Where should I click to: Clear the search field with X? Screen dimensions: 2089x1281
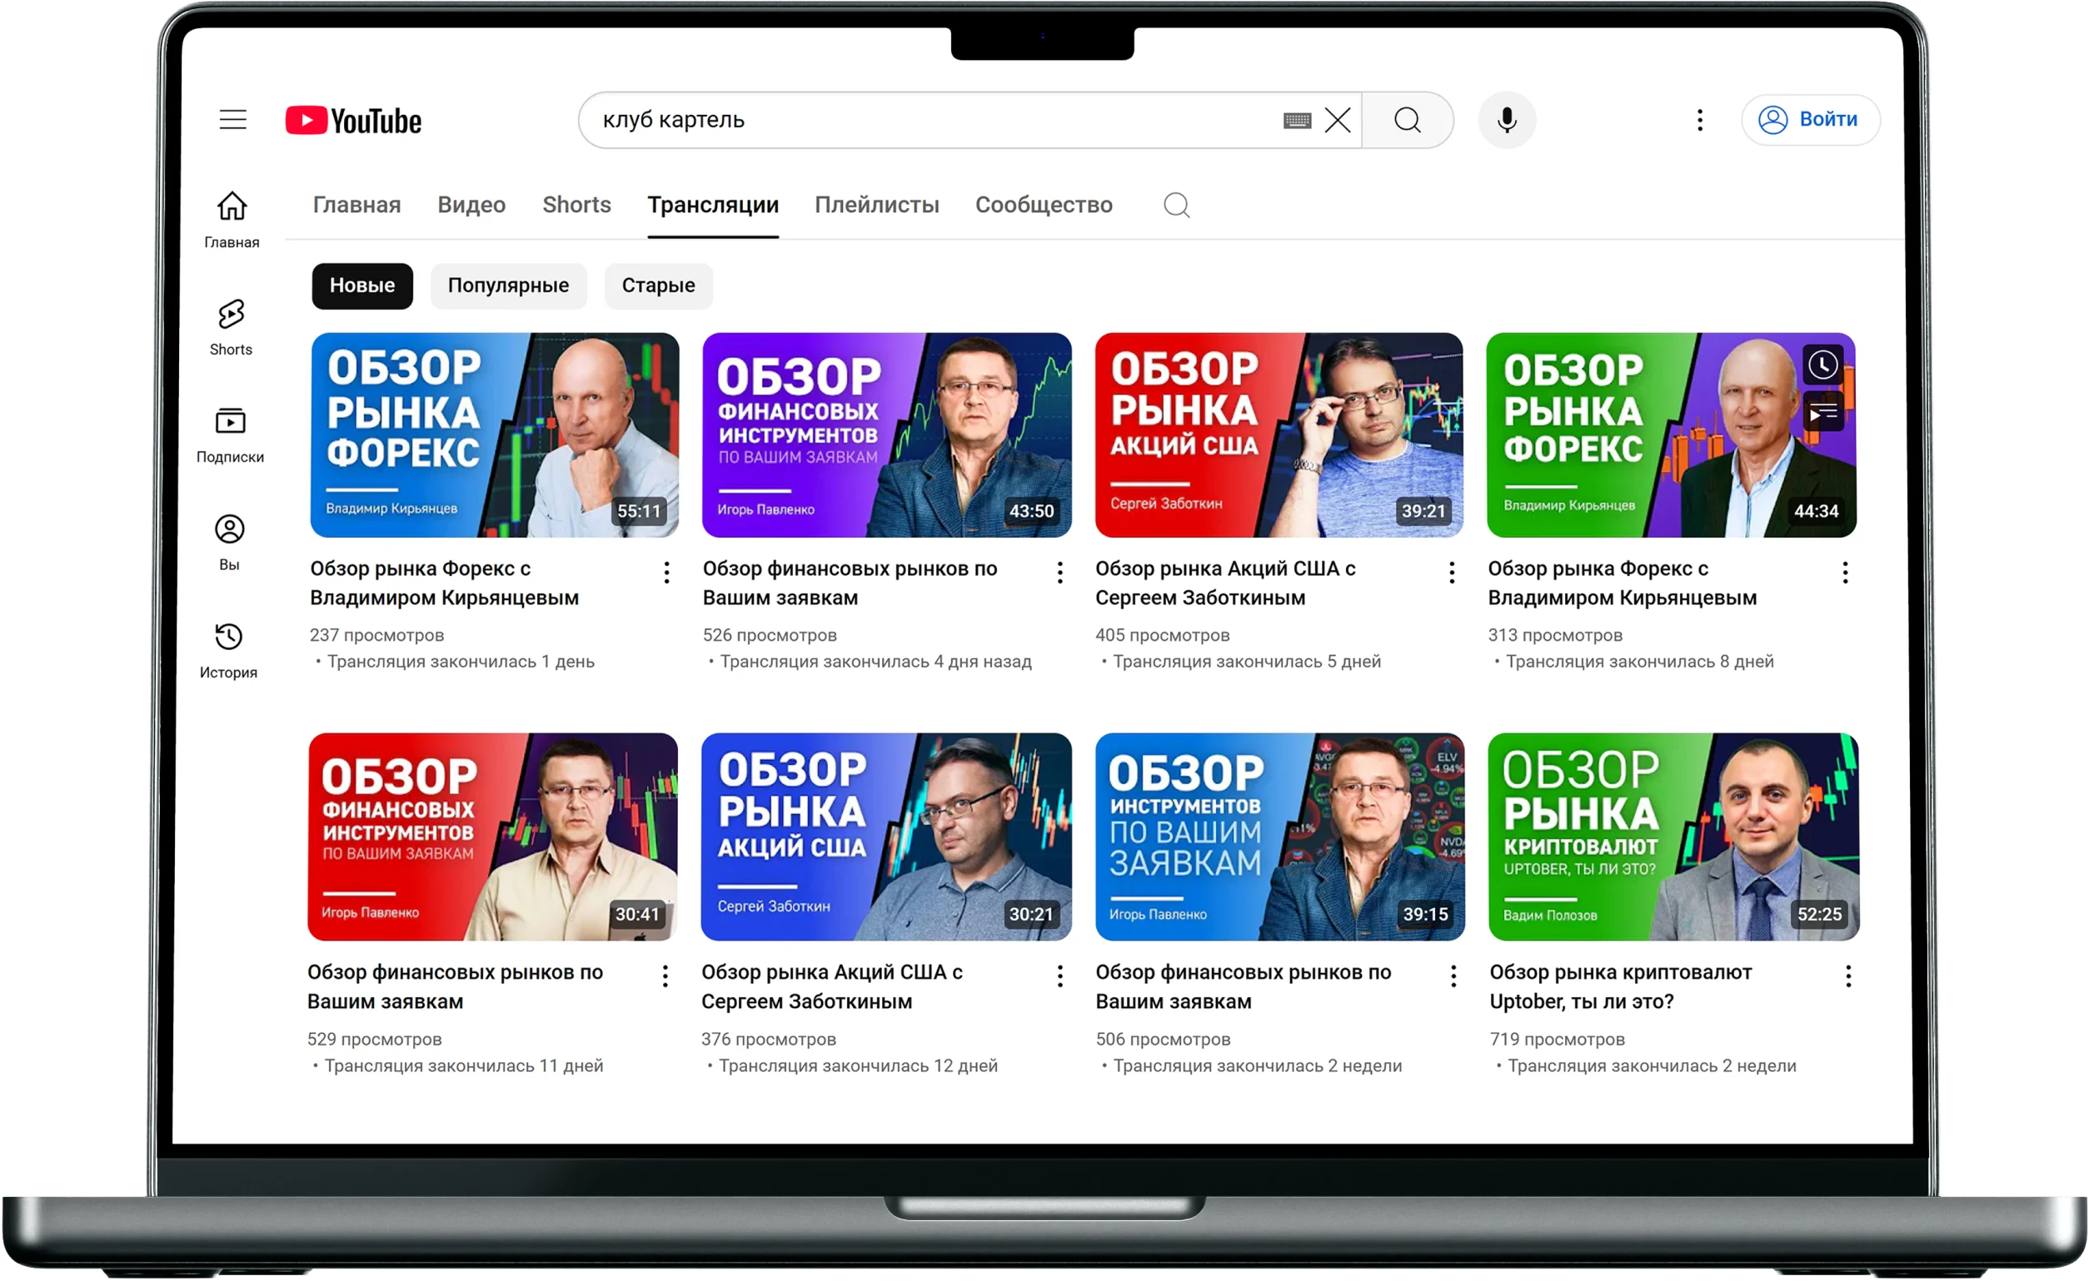tap(1338, 121)
